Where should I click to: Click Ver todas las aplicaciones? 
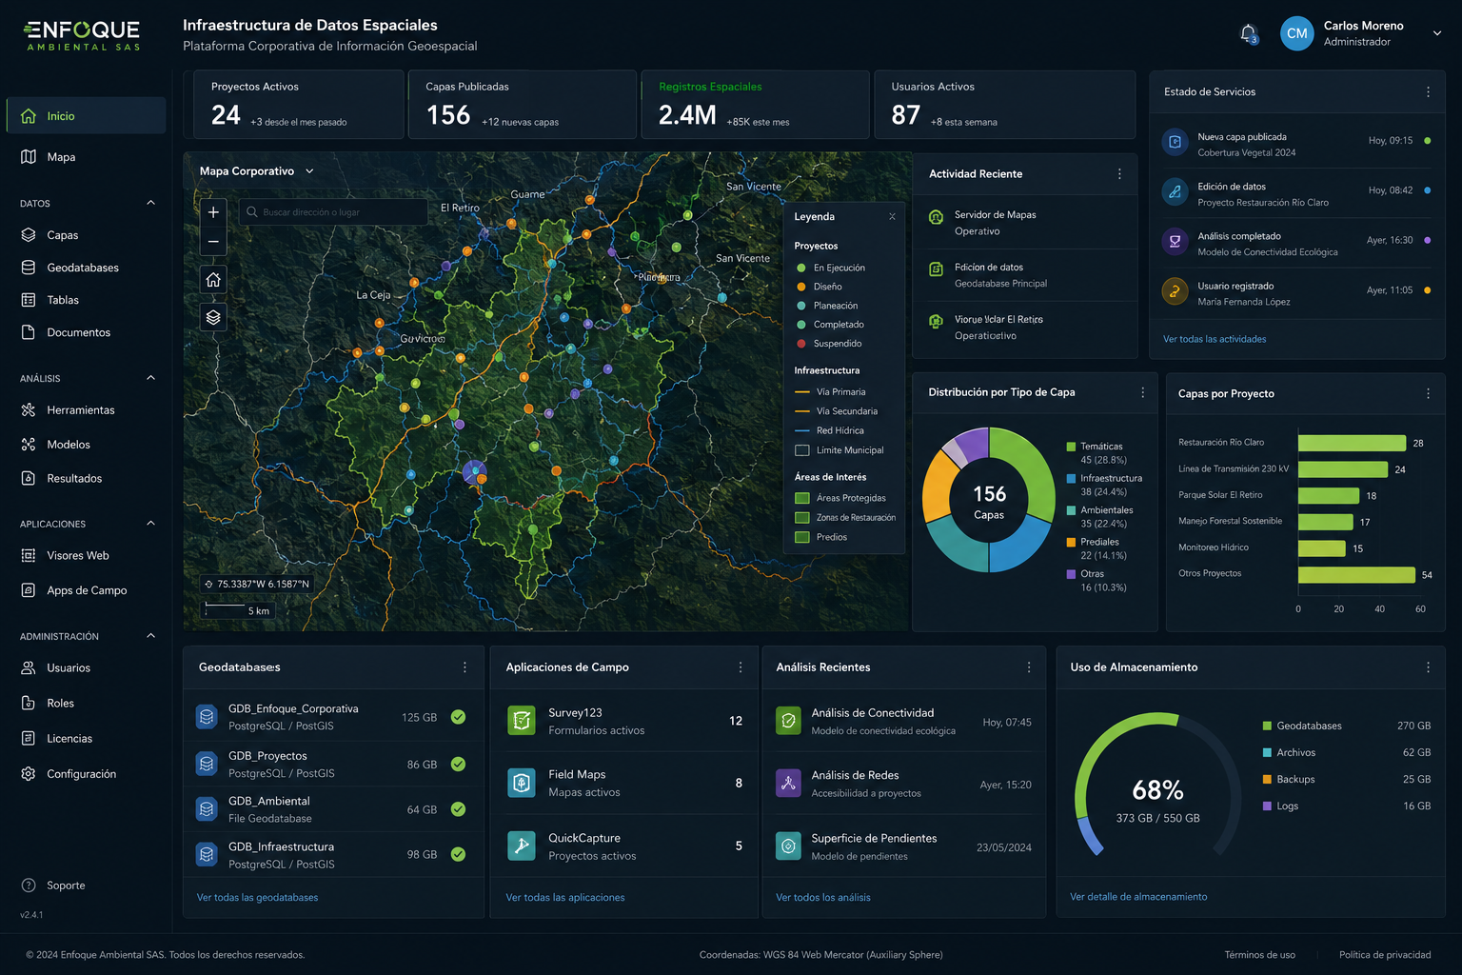565,898
